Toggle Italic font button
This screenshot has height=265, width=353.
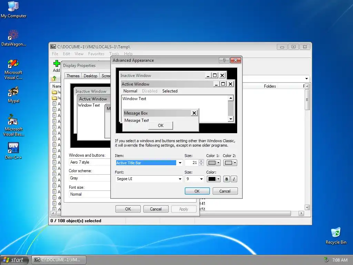point(234,179)
